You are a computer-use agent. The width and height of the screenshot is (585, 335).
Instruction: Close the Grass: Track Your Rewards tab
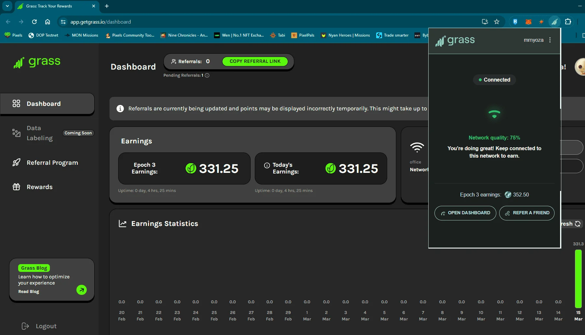pos(94,6)
